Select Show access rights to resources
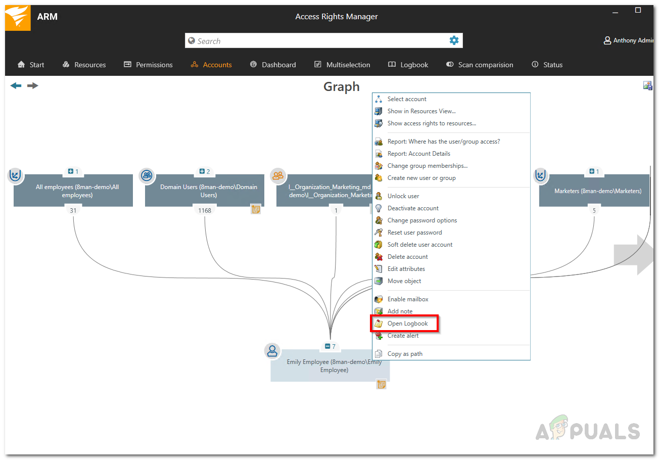Image resolution: width=659 pixels, height=460 pixels. [451, 123]
